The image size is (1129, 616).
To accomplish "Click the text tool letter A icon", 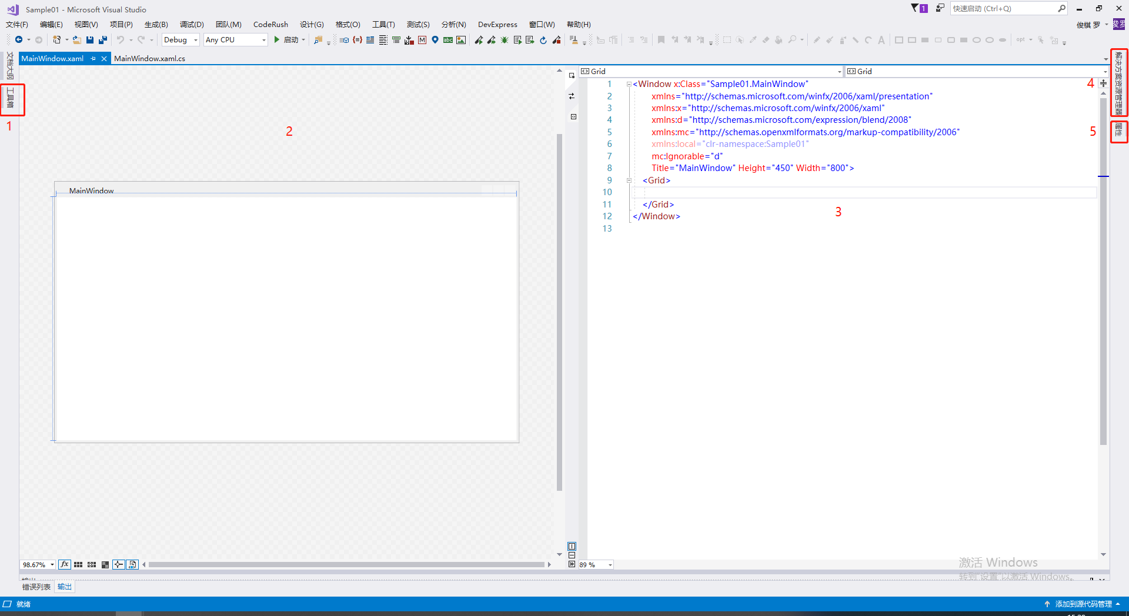I will click(881, 40).
